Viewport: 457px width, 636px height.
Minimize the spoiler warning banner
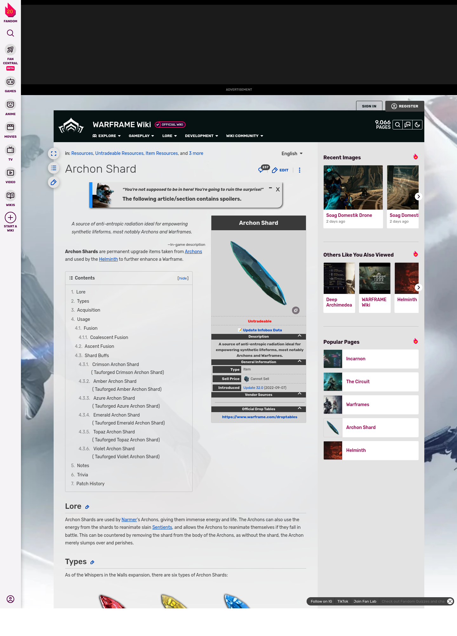click(x=270, y=188)
